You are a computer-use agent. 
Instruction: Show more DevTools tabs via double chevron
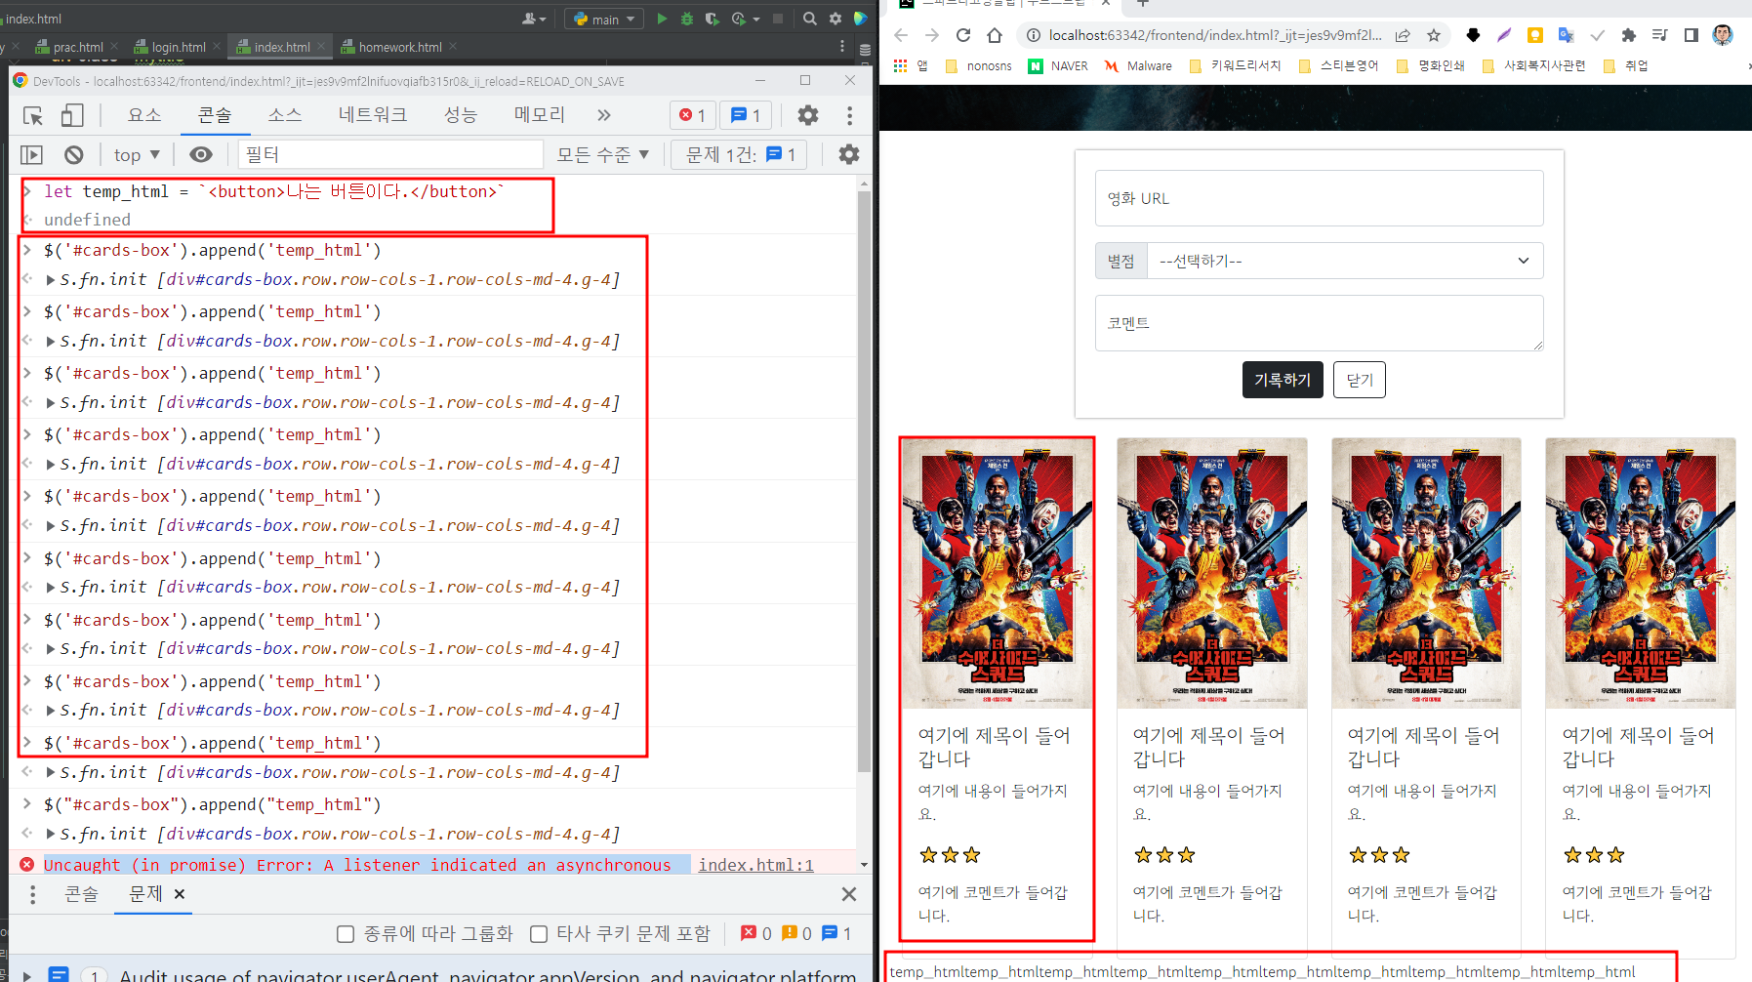coord(604,115)
